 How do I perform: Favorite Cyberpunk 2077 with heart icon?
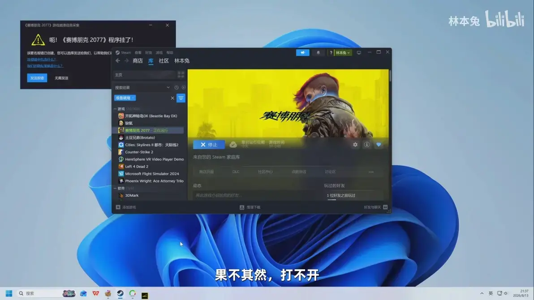(x=379, y=144)
